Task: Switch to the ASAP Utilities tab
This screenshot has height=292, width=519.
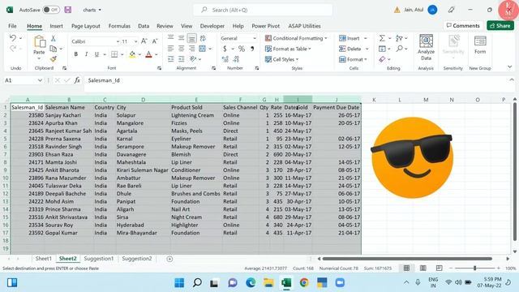Action: tap(304, 26)
